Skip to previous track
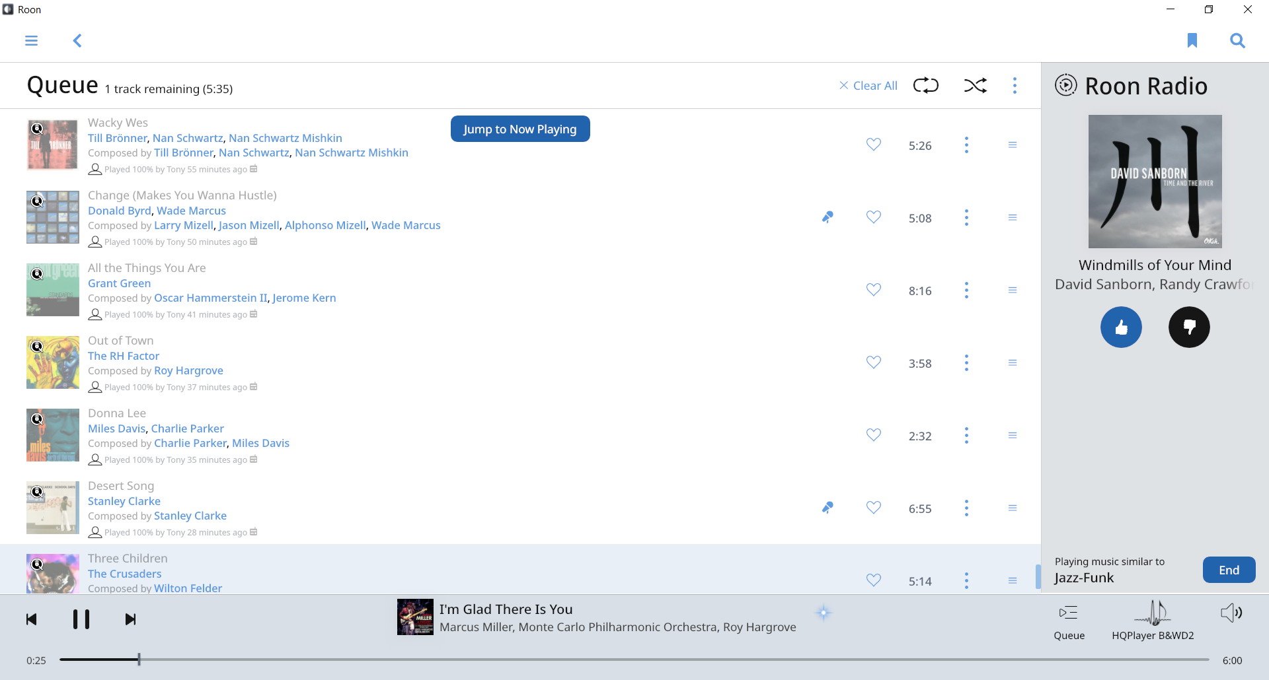The height and width of the screenshot is (680, 1269). (31, 619)
